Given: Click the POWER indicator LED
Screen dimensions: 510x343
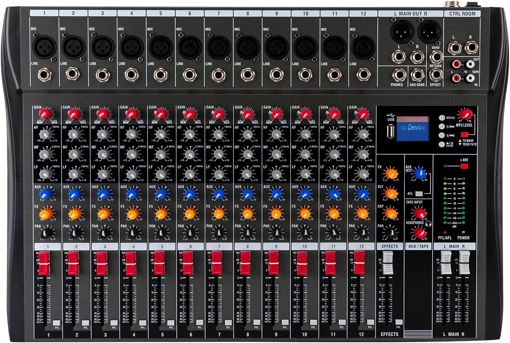Looking at the screenshot, I should click(464, 232).
